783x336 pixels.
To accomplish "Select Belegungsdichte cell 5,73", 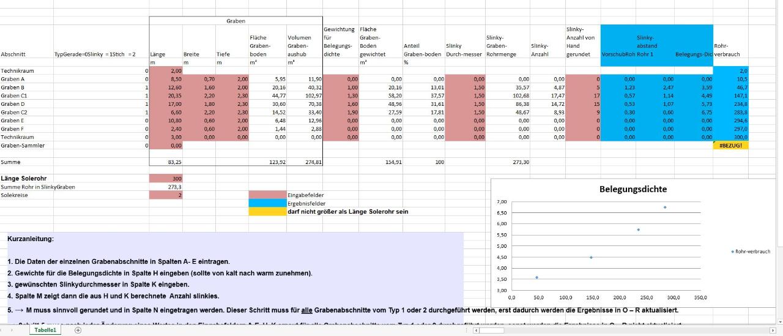I will 694,104.
